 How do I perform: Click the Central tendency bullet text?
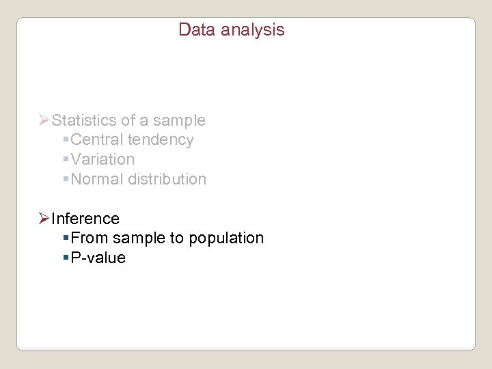[x=132, y=140]
